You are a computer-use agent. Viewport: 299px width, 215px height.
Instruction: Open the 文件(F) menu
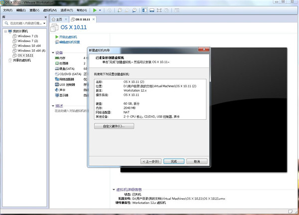(x=8, y=10)
